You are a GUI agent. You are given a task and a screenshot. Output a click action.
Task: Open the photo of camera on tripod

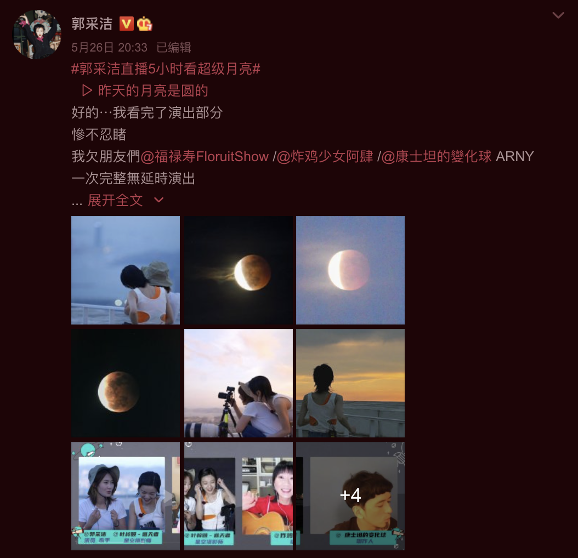point(239,383)
